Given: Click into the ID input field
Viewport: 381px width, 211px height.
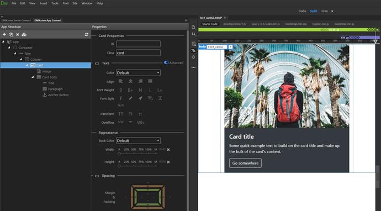Looking at the screenshot, I should (x=138, y=44).
